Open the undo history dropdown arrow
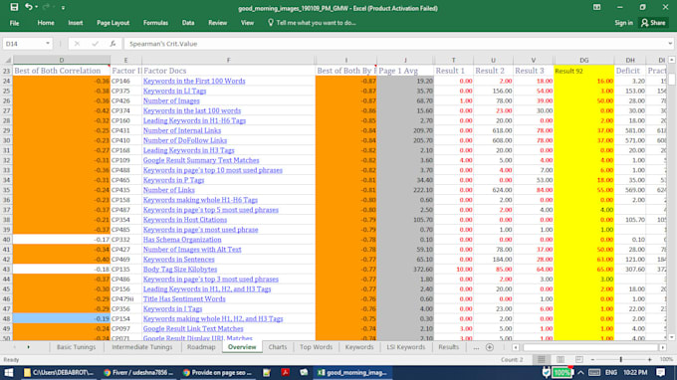This screenshot has height=380, width=677. (36, 7)
